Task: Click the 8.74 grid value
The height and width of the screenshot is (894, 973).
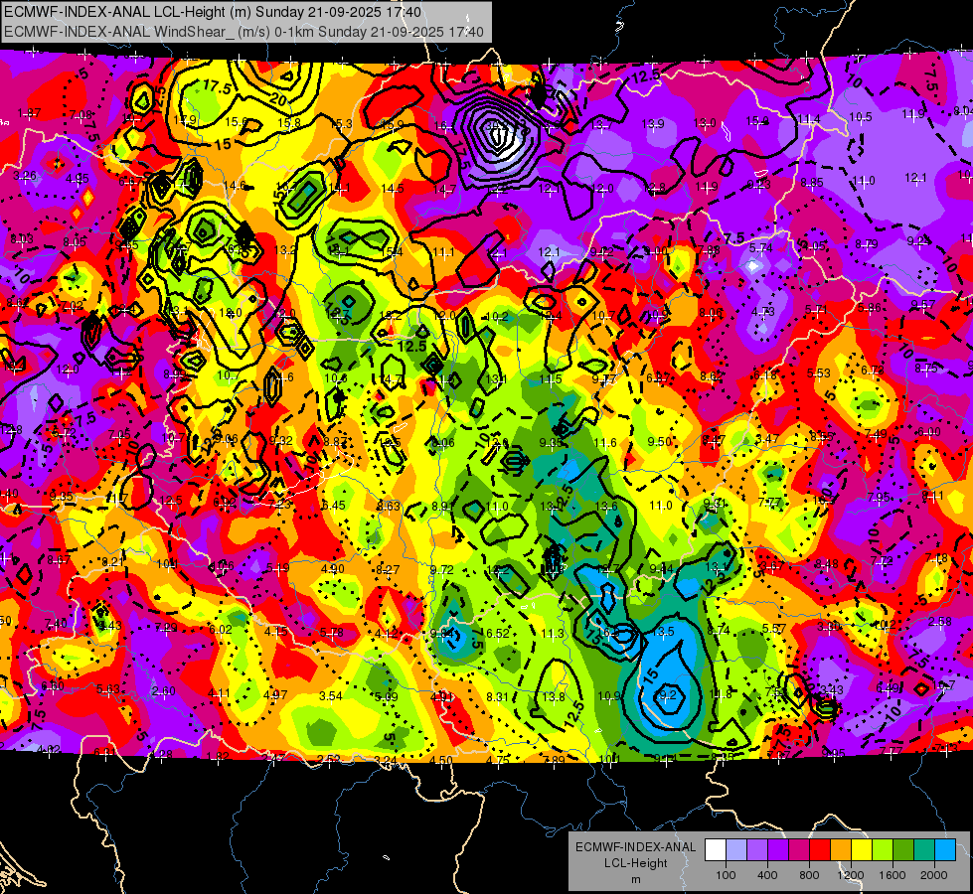Action: coord(719,631)
